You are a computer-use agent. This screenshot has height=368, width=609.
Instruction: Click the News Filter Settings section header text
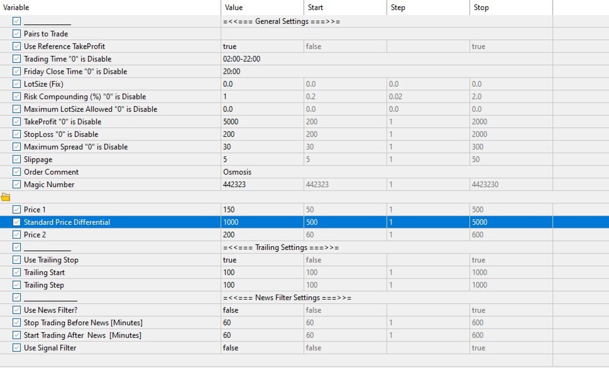pyautogui.click(x=287, y=298)
